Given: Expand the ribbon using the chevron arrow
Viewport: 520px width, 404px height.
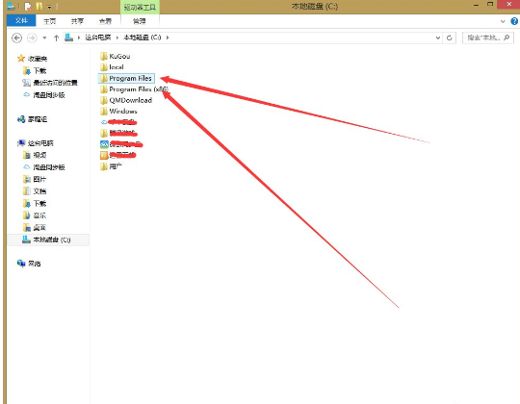Looking at the screenshot, I should pyautogui.click(x=503, y=21).
